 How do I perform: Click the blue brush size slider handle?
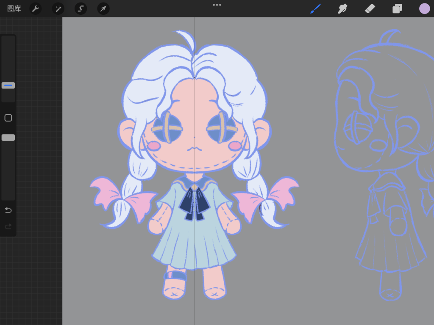click(8, 85)
